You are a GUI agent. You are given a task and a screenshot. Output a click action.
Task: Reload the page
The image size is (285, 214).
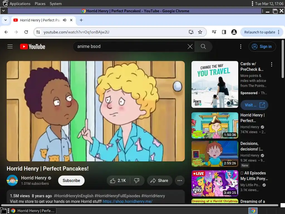pos(26,32)
